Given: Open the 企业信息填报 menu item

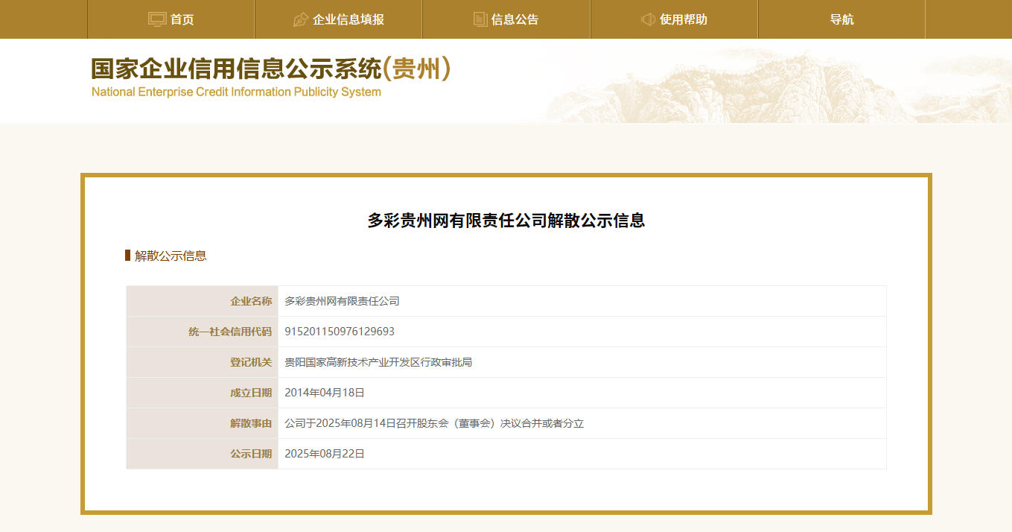Looking at the screenshot, I should (339, 19).
